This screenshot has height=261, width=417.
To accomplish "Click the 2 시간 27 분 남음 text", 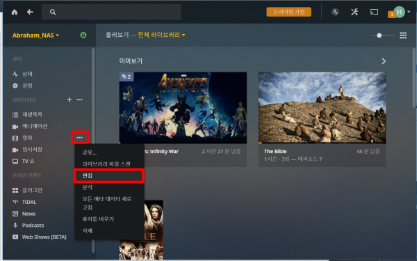I will click(221, 151).
